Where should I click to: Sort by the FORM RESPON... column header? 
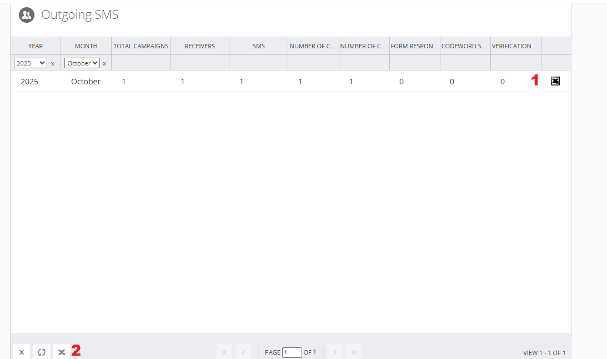414,46
